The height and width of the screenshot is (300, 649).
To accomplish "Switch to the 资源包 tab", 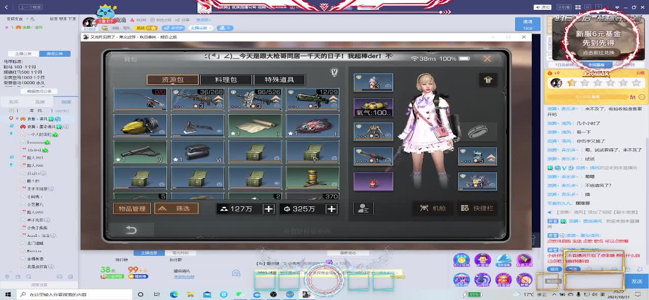I will 172,80.
